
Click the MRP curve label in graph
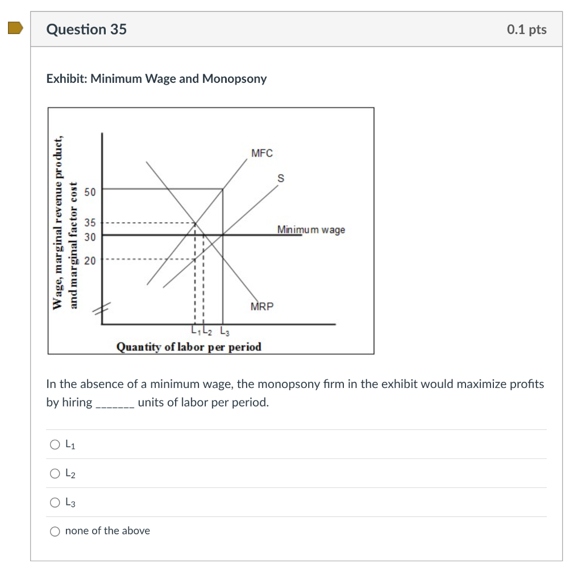(261, 306)
